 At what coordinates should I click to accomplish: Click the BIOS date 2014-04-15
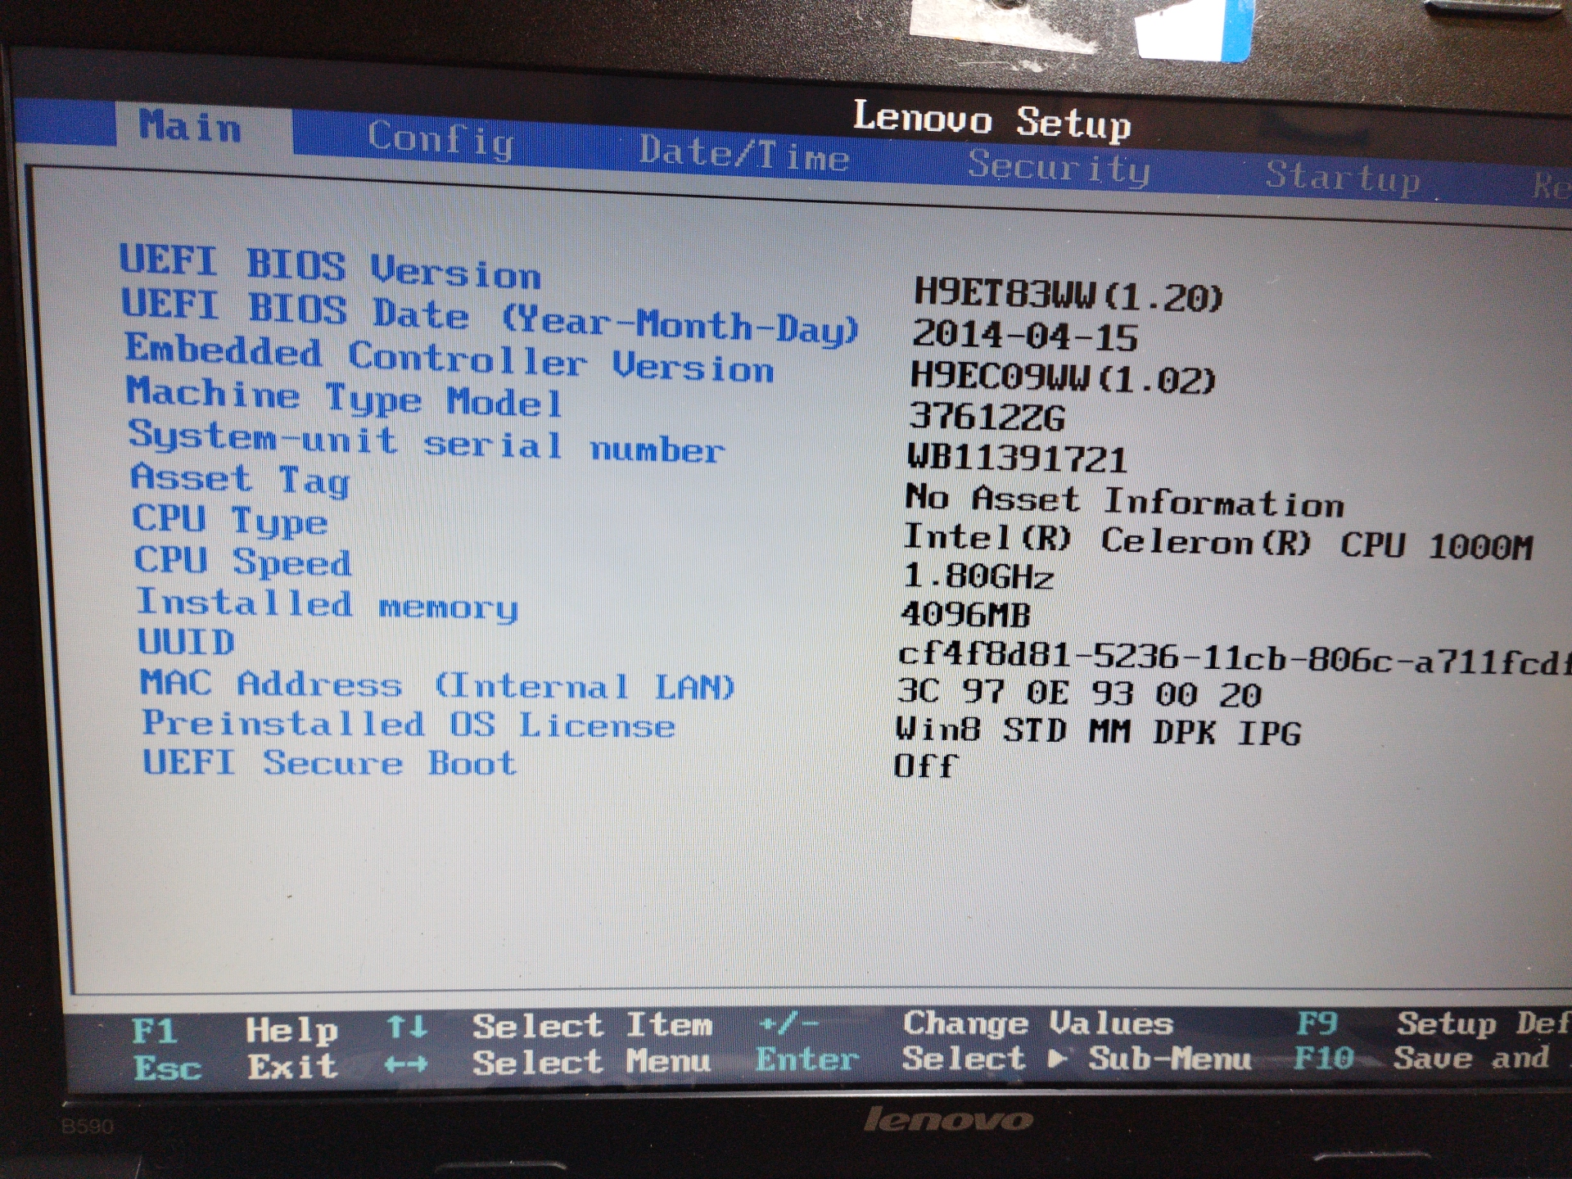[1025, 334]
